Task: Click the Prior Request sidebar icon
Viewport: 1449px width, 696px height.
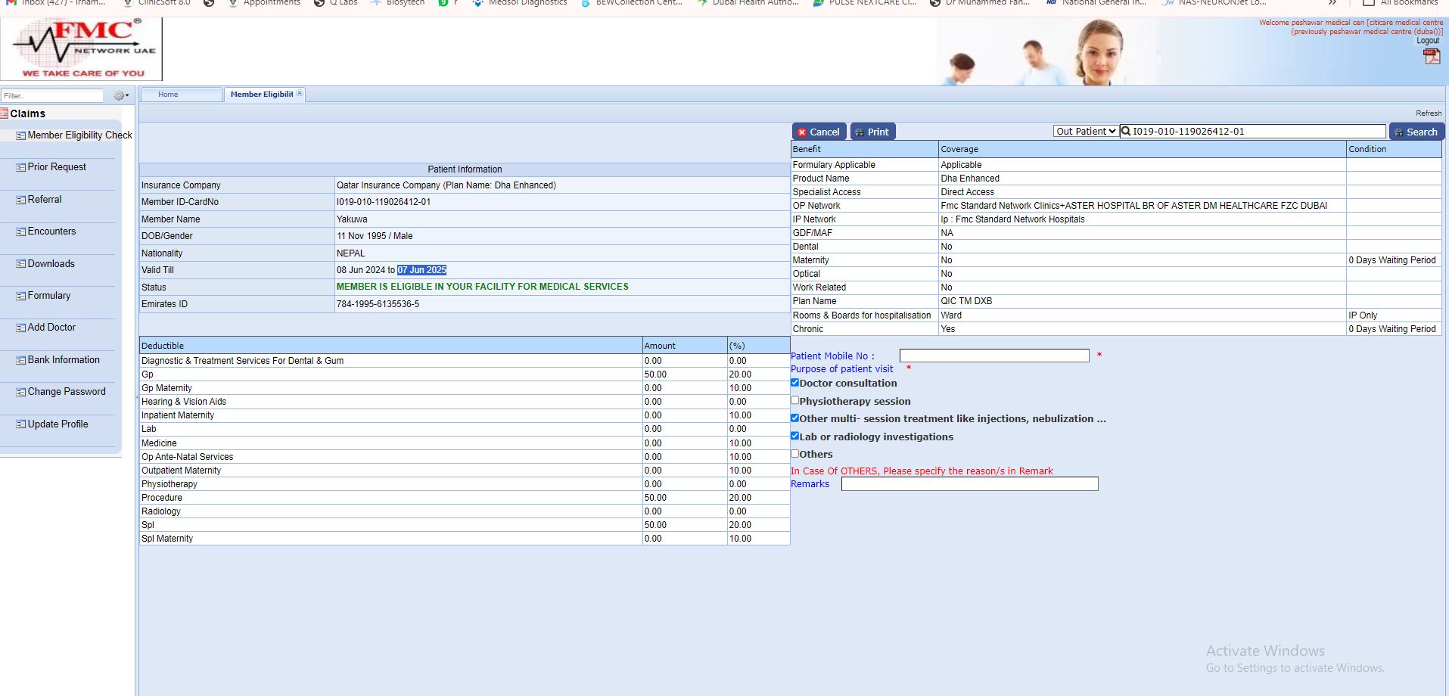Action: [21, 167]
